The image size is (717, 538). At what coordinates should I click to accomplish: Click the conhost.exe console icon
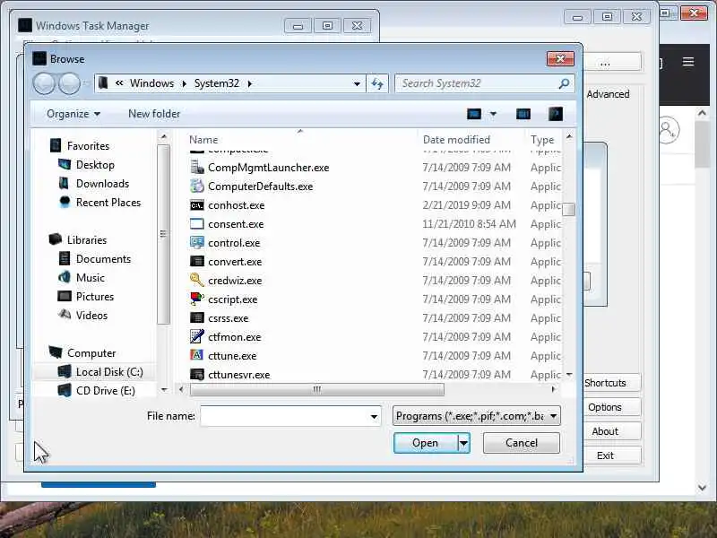click(196, 205)
